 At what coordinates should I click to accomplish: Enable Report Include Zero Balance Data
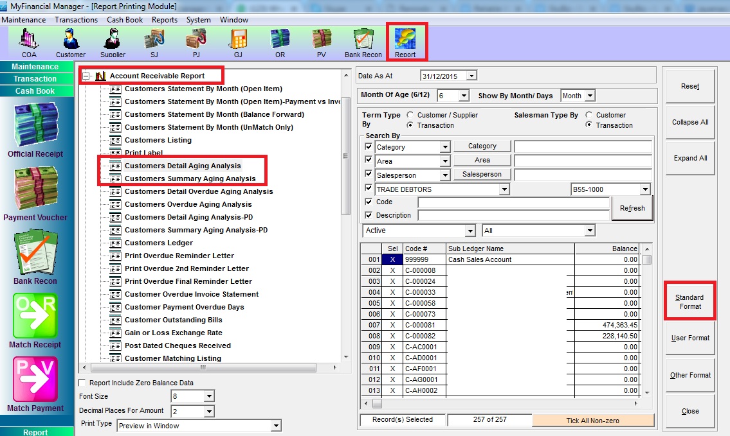[x=82, y=383]
